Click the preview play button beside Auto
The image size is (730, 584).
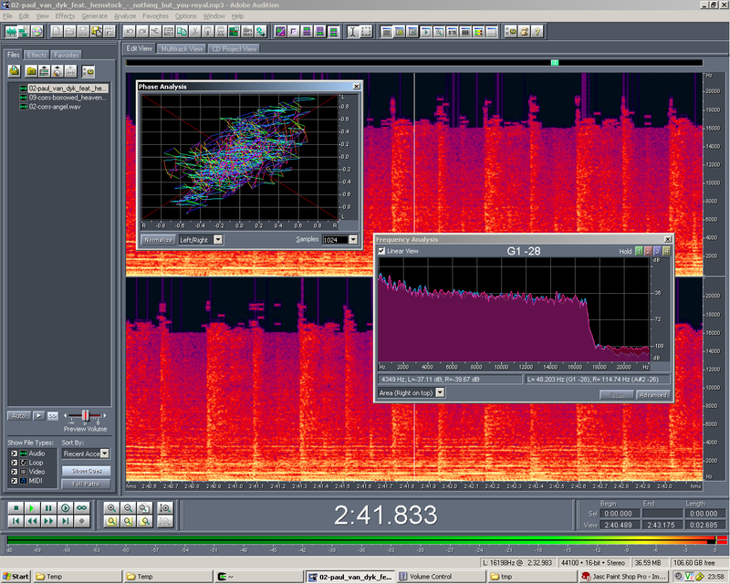click(x=38, y=416)
